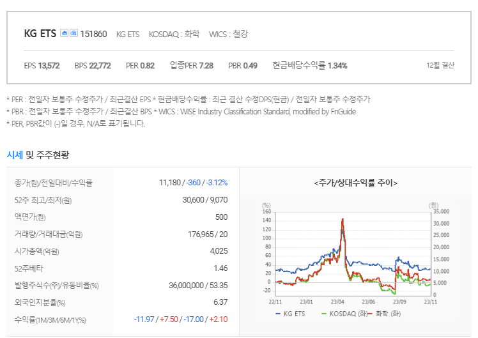The height and width of the screenshot is (338, 478).
Task: Click the 52주 최고/최저(원) row label
Action: point(43,200)
